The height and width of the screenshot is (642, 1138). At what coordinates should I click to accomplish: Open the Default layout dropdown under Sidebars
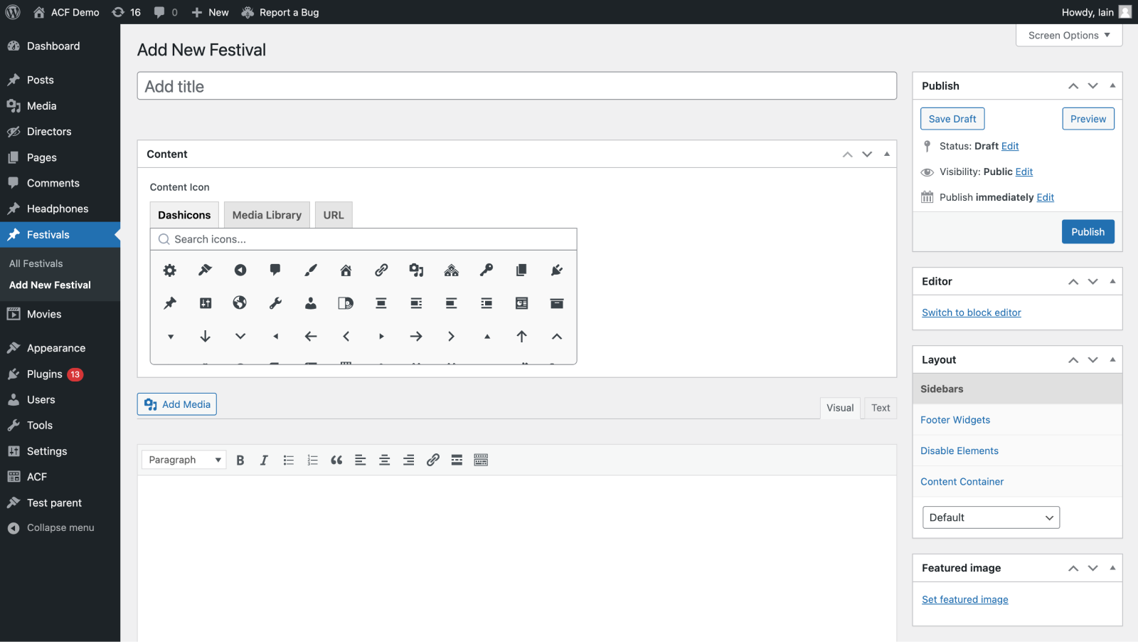(990, 517)
